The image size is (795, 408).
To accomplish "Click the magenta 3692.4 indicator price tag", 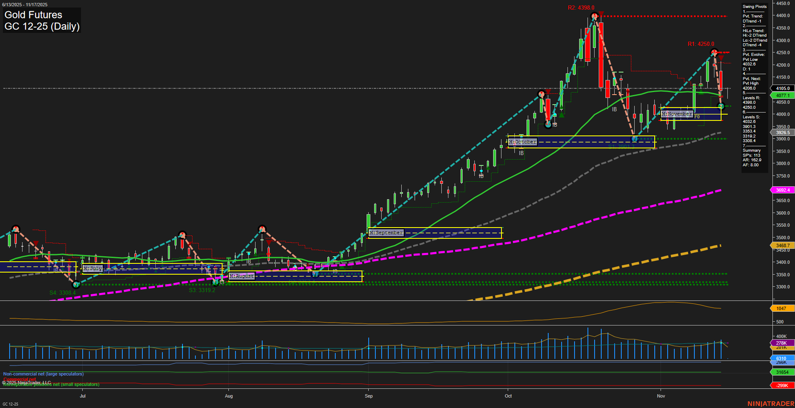I will tap(784, 189).
